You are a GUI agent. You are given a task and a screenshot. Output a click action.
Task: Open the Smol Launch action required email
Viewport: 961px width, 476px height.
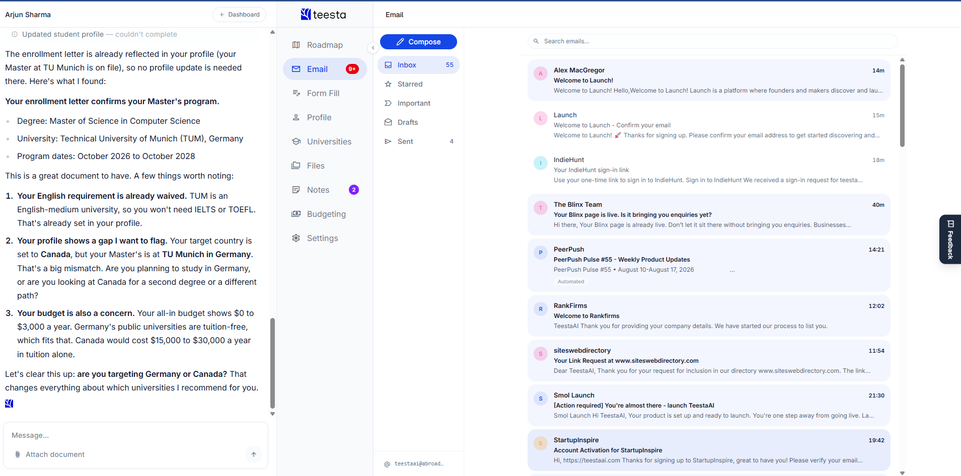[709, 406]
